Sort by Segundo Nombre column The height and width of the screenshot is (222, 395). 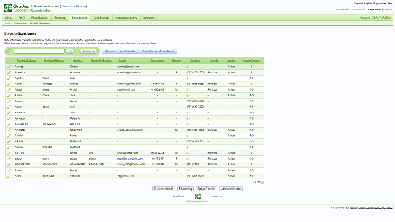(x=101, y=60)
